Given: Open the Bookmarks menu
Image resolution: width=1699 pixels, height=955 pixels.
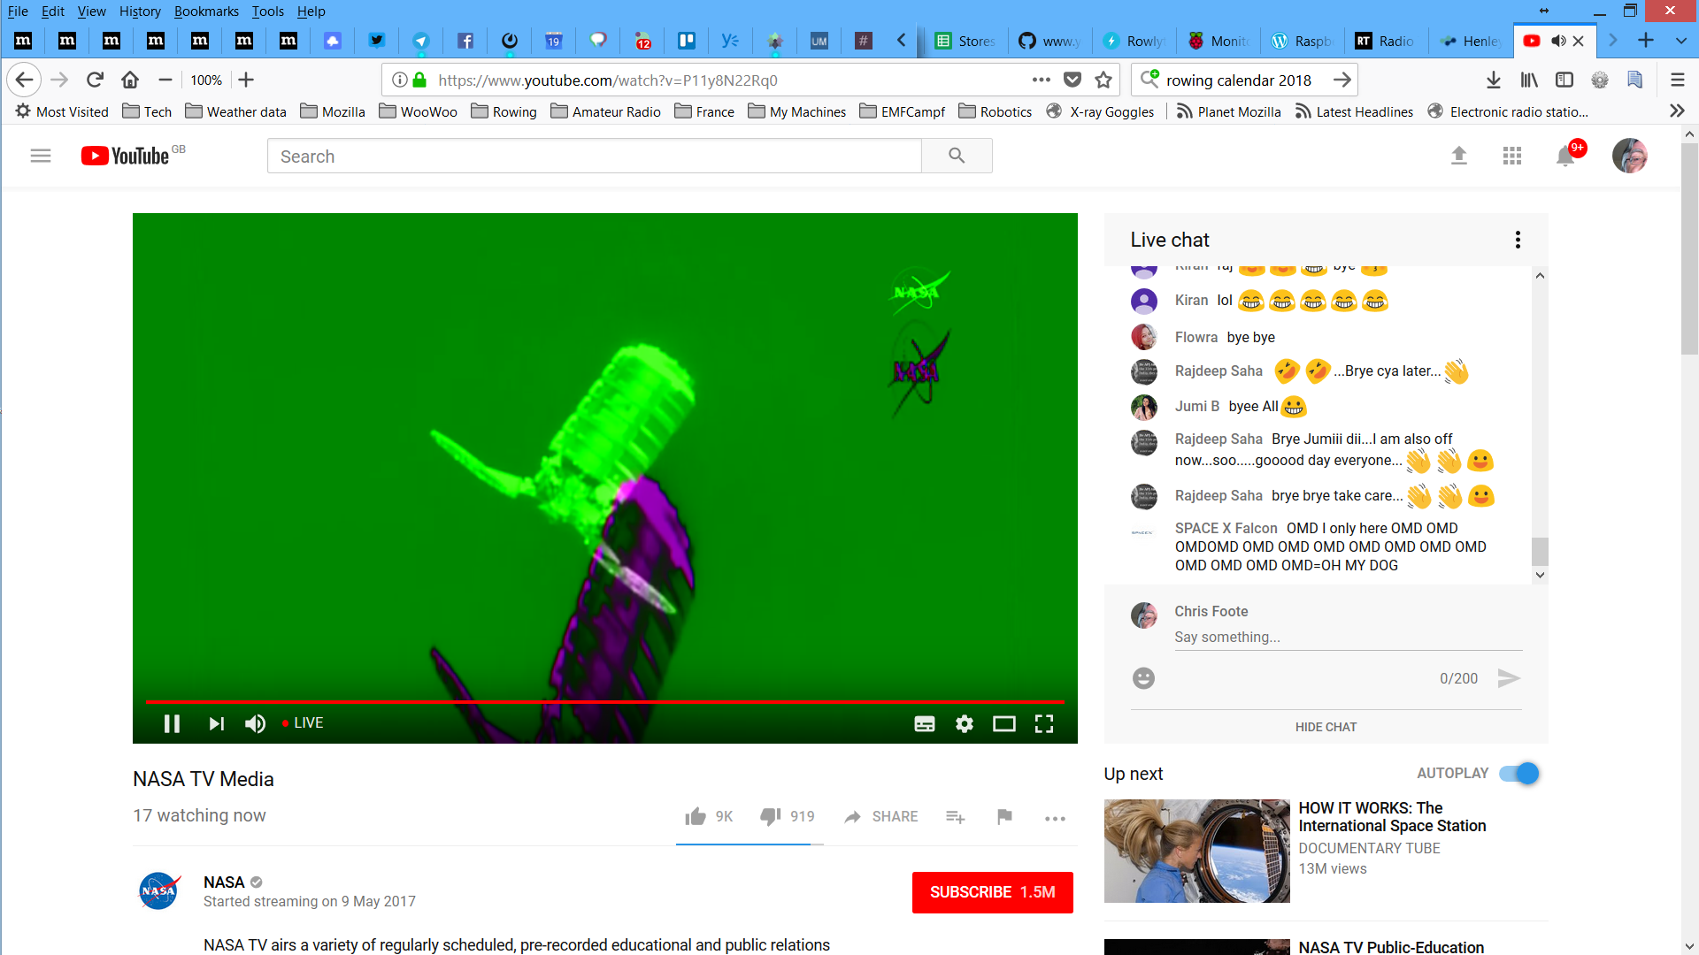Looking at the screenshot, I should tap(206, 11).
